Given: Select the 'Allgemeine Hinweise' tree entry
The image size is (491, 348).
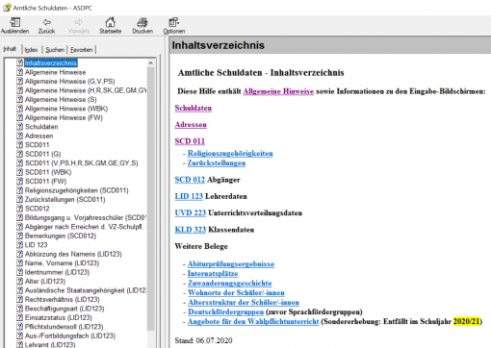Looking at the screenshot, I should [55, 72].
